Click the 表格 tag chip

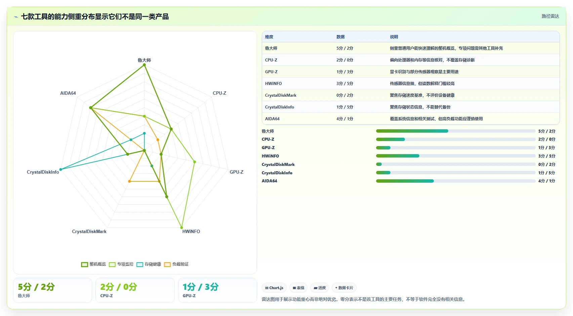tap(298, 288)
